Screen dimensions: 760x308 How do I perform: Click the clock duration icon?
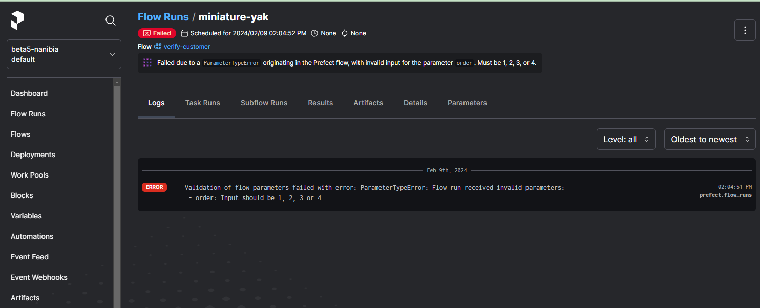(314, 33)
